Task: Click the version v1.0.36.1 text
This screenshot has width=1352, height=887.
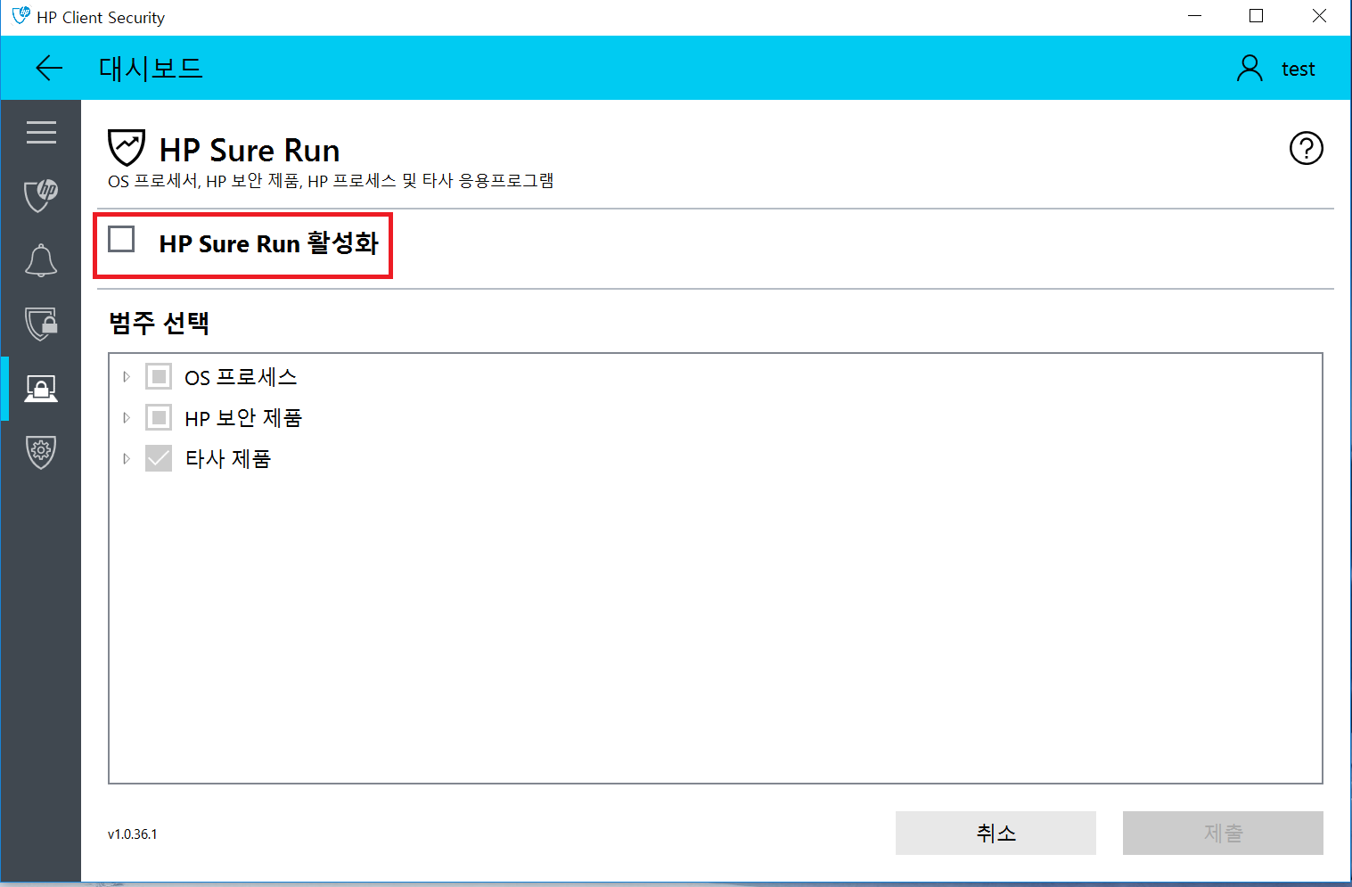Action: tap(132, 834)
